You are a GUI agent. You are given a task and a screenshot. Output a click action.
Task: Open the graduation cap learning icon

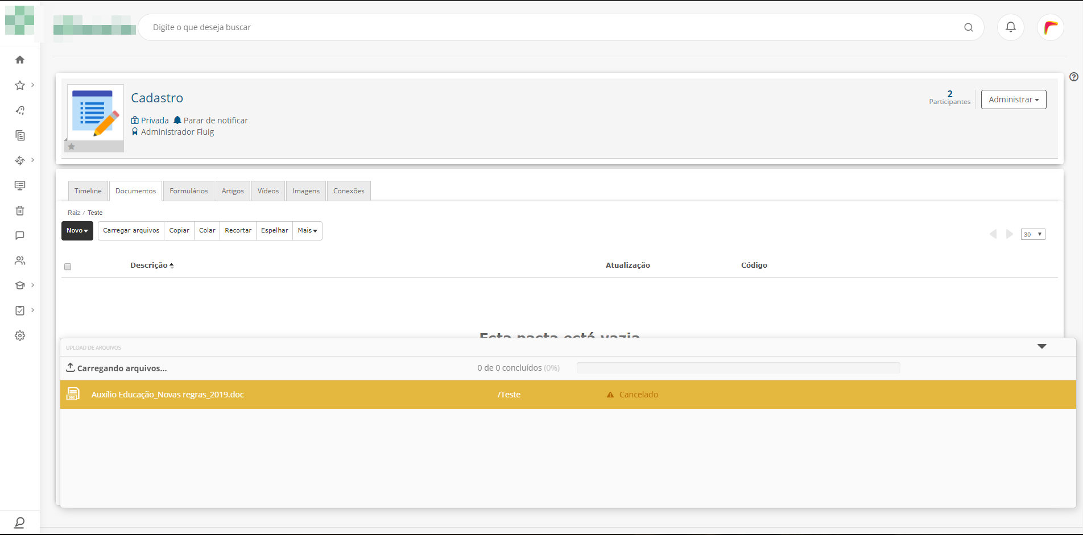pyautogui.click(x=20, y=285)
